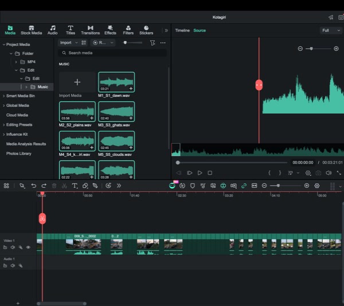This screenshot has height=306, width=344.
Task: Select the Source preview tab
Action: (200, 30)
